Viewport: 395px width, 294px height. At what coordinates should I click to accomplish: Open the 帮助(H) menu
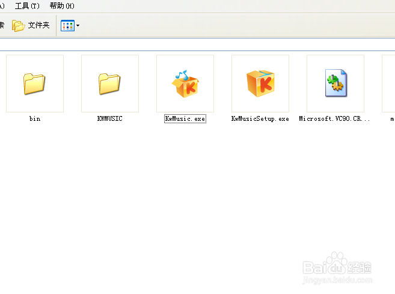[62, 6]
